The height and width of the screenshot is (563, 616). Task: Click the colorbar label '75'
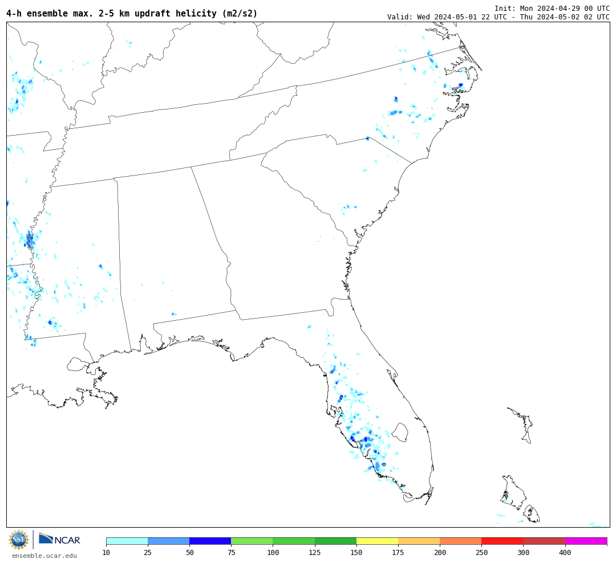pos(231,553)
